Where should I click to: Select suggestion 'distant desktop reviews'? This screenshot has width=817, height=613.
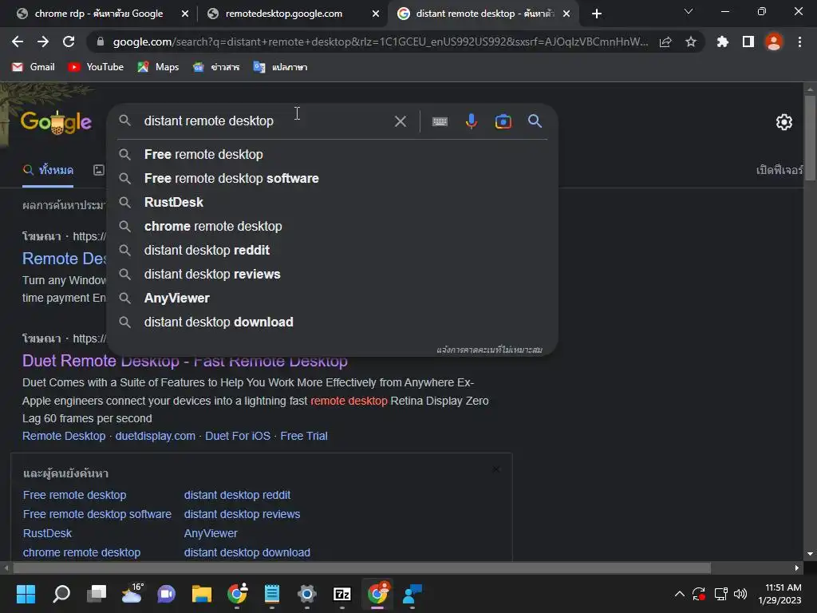click(332, 275)
